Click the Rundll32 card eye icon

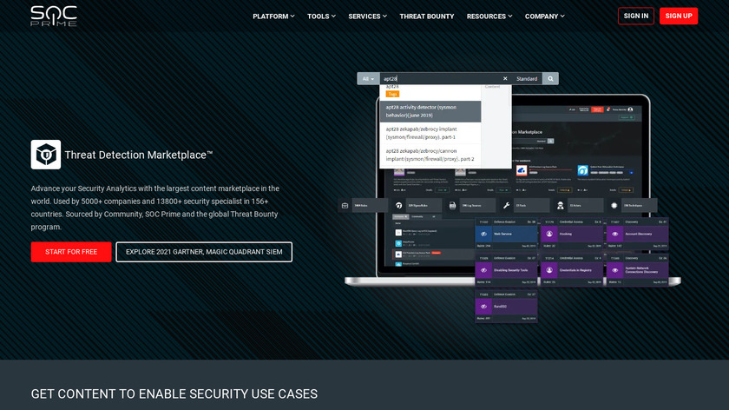(483, 307)
